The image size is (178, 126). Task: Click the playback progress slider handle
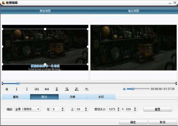[18, 83]
